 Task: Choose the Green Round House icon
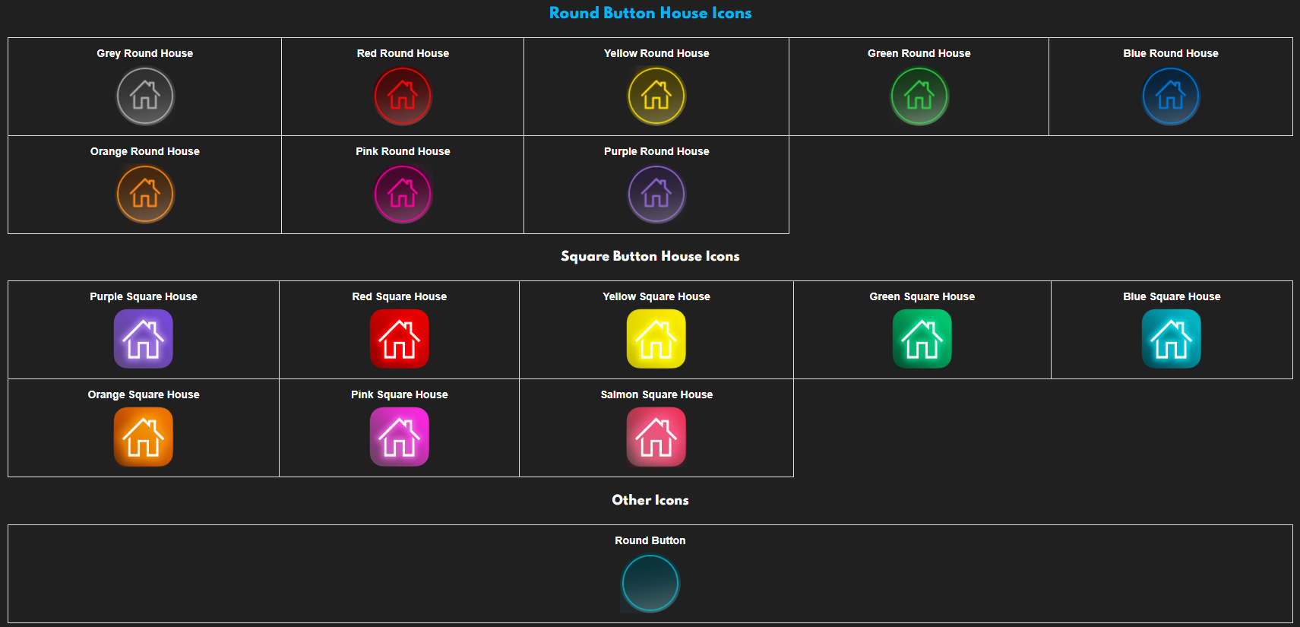pos(919,97)
